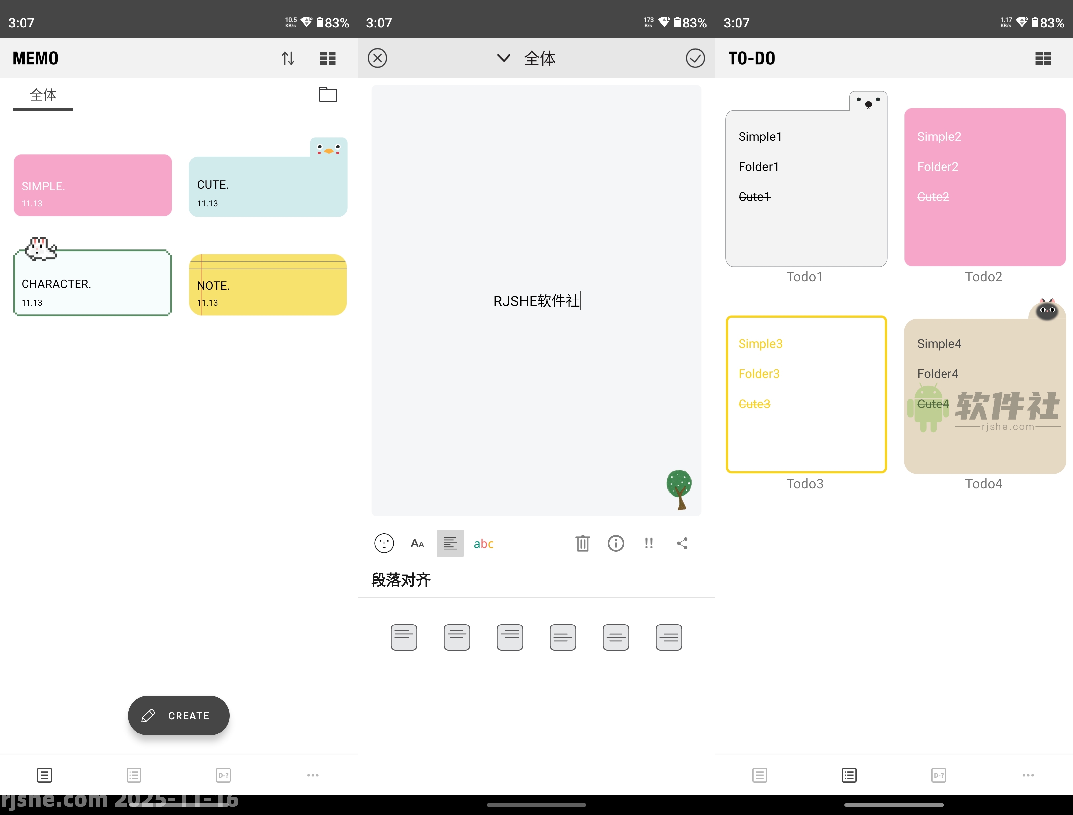This screenshot has height=815, width=1073.
Task: Delete the memo using the trash icon
Action: click(x=583, y=543)
